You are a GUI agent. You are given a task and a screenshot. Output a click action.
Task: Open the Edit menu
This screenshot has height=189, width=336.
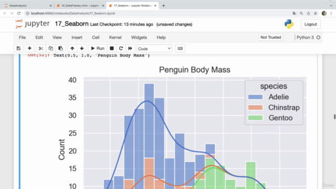39,37
